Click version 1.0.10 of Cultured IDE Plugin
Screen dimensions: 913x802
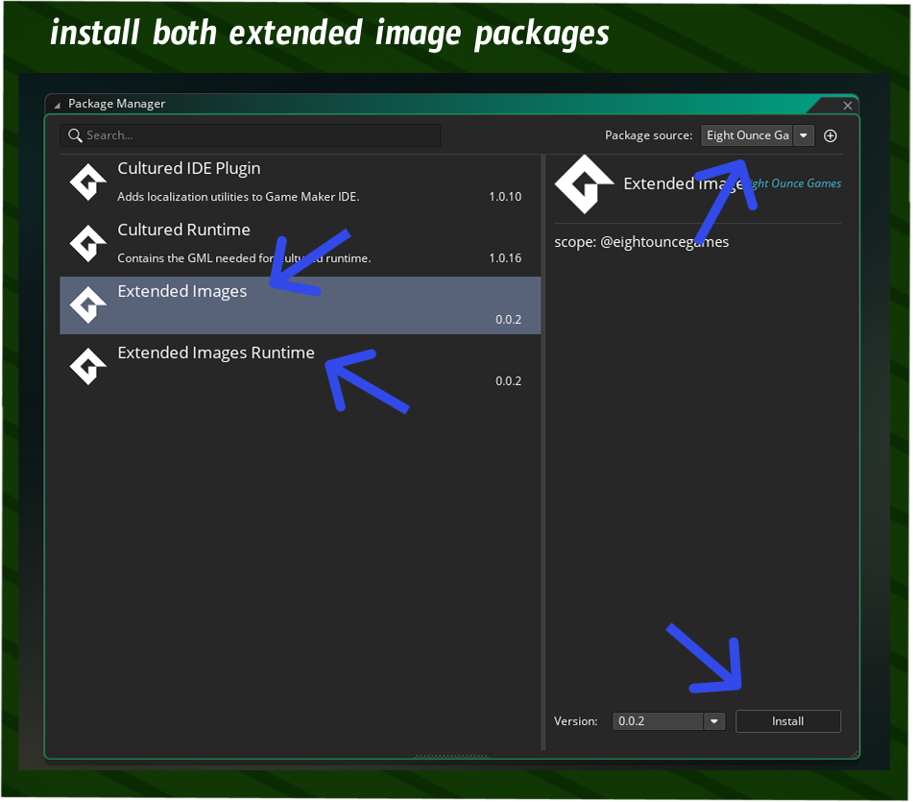505,197
